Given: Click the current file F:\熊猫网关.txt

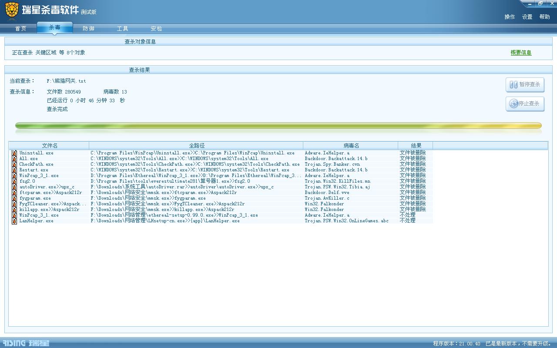Looking at the screenshot, I should click(66, 81).
